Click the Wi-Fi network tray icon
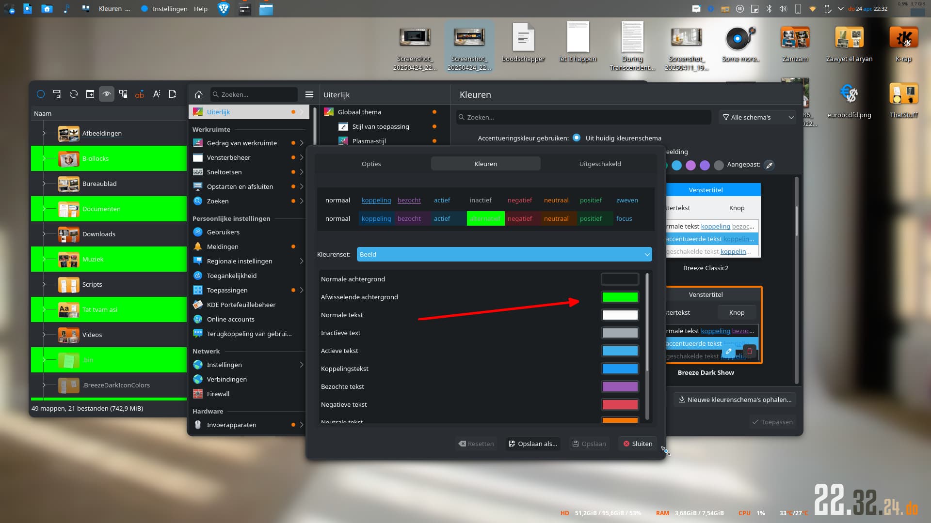This screenshot has height=523, width=931. click(813, 9)
